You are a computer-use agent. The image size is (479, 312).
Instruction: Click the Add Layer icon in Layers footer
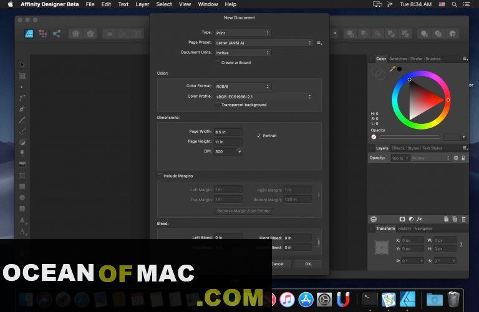click(x=447, y=219)
